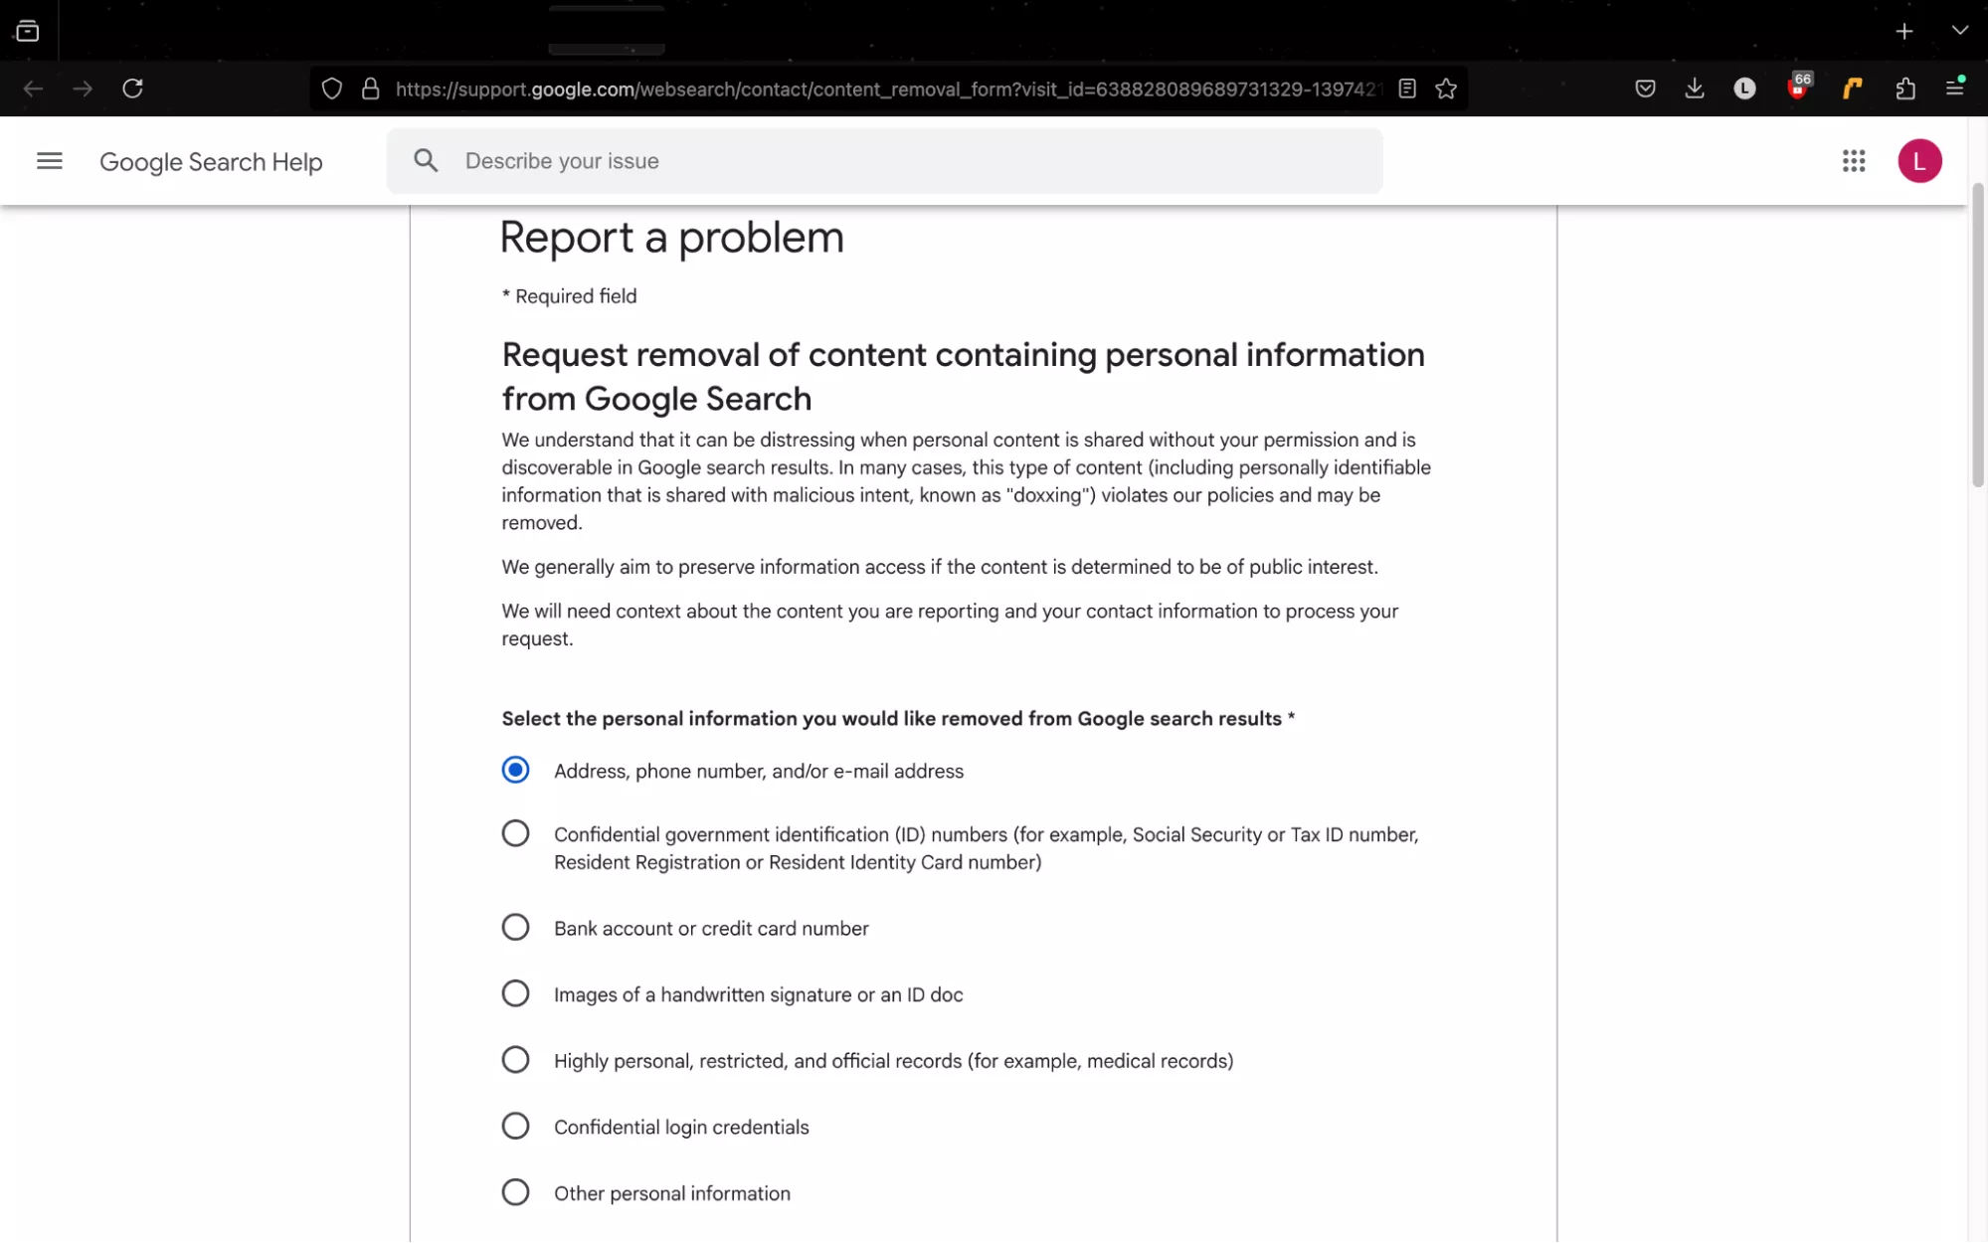
Task: Click the Google Search Help title link
Action: [211, 162]
